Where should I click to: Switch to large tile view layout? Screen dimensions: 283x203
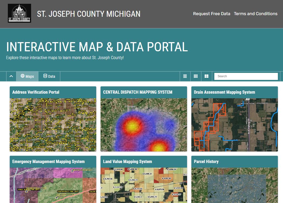click(x=207, y=76)
